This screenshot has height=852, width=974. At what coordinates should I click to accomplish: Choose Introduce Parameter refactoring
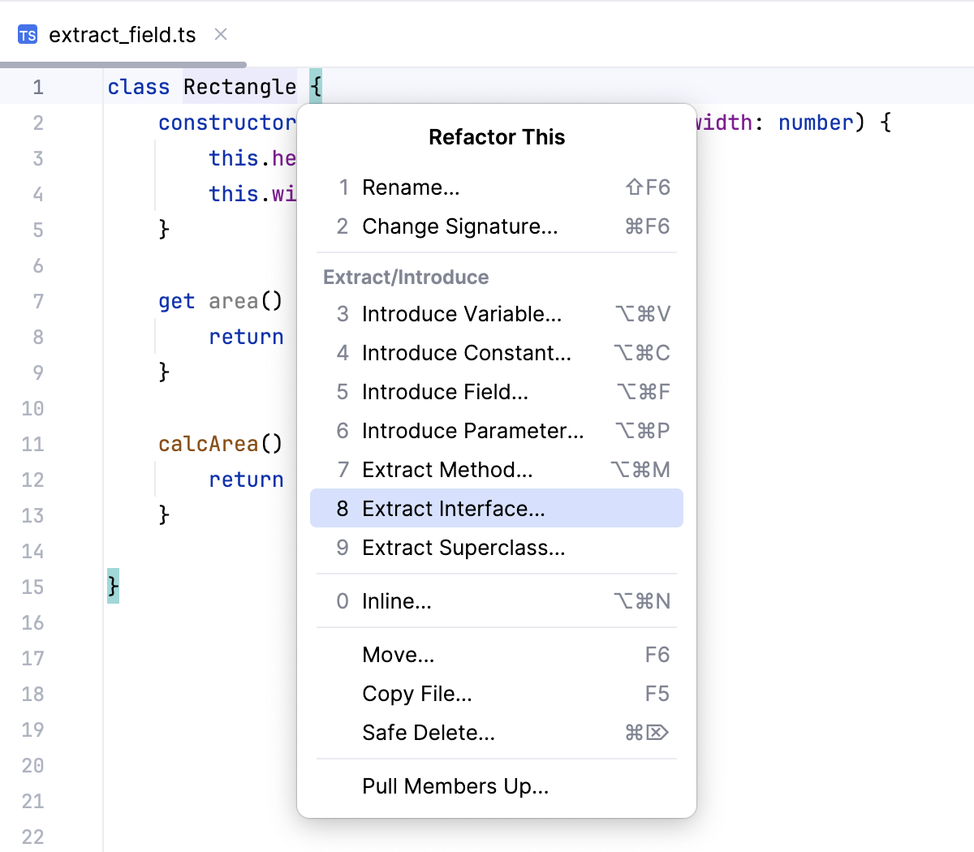(472, 431)
